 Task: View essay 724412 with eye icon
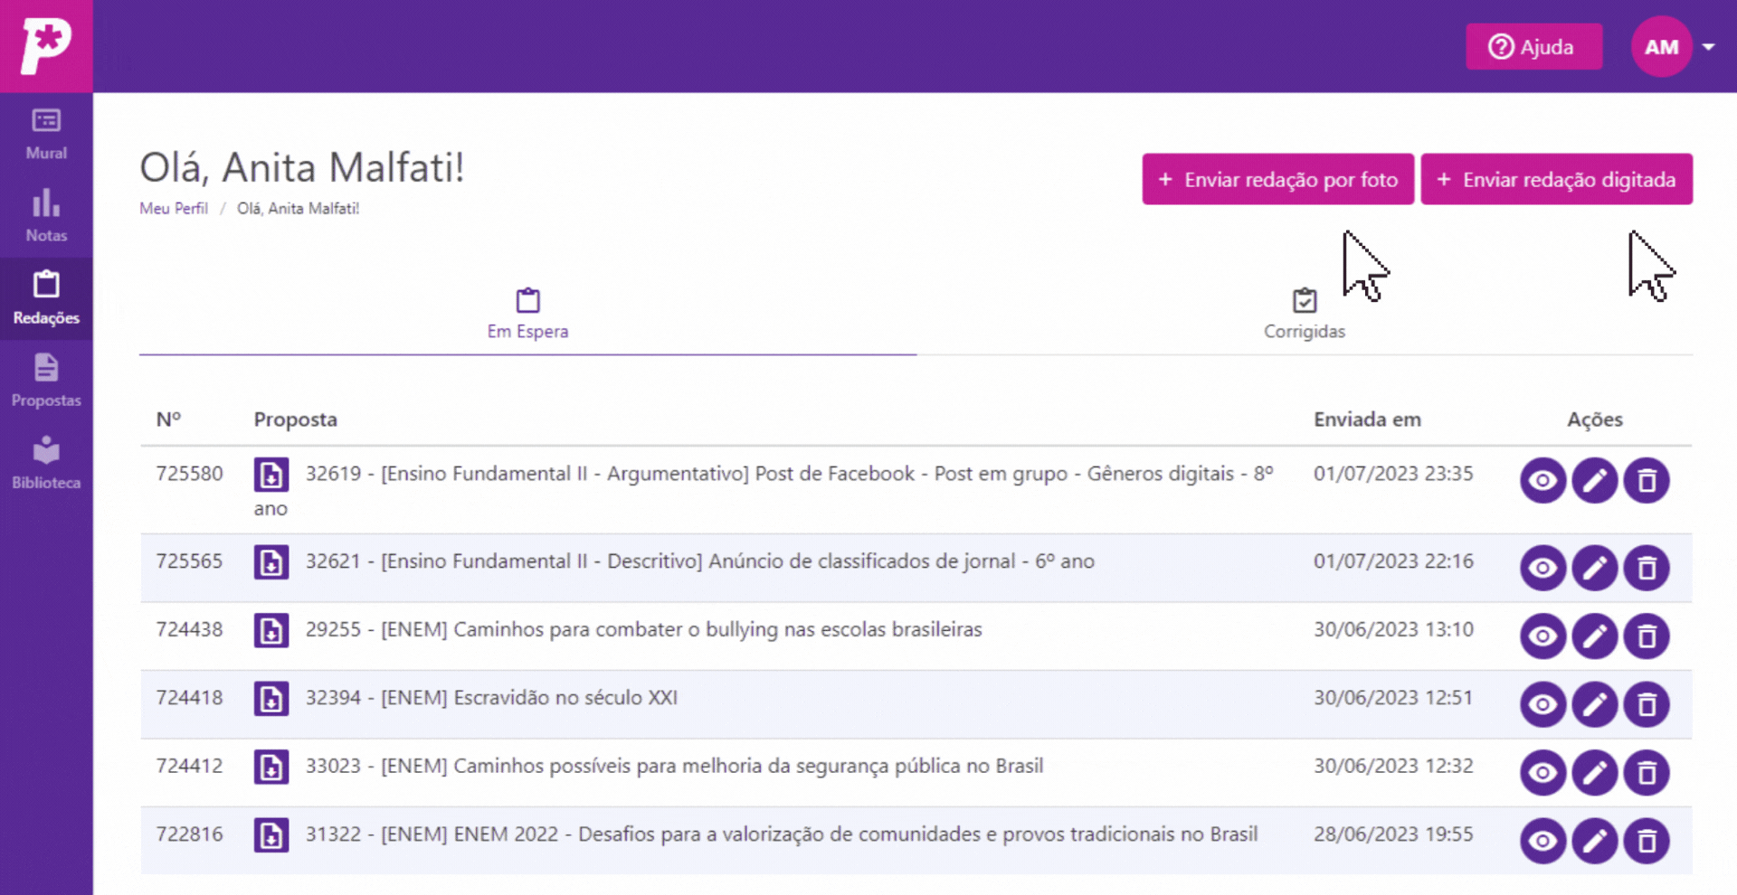[1542, 773]
